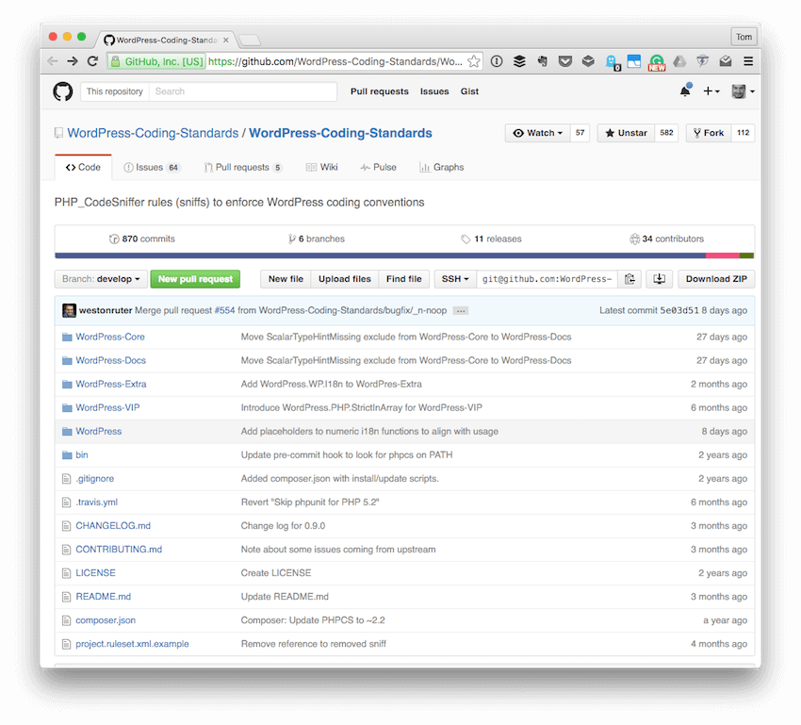Viewport: 801px width, 725px height.
Task: Click the 1Password extension icon
Action: point(497,61)
